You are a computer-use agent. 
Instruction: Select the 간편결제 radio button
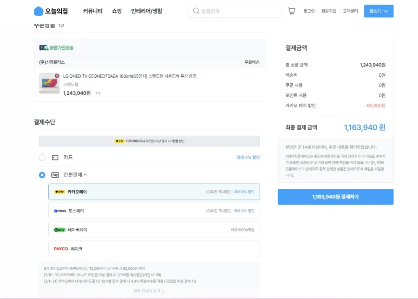(x=42, y=175)
